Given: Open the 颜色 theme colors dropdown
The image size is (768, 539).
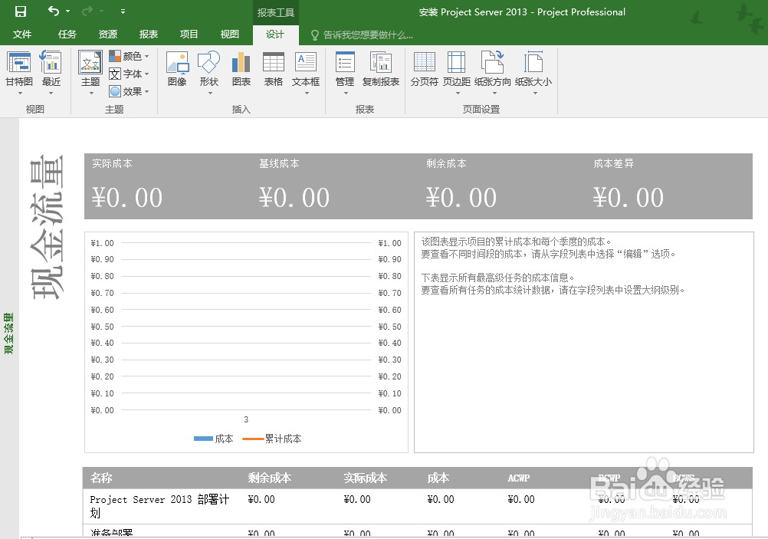Looking at the screenshot, I should click(x=129, y=56).
